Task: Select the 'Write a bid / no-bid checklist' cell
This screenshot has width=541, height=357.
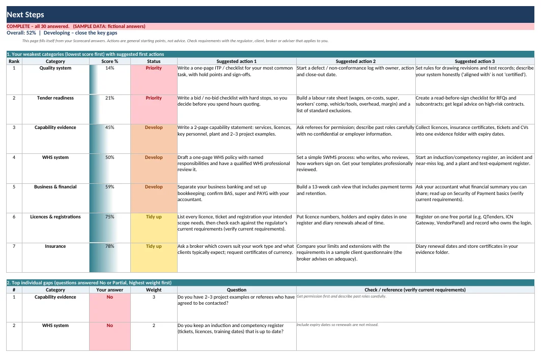Action: click(237, 110)
